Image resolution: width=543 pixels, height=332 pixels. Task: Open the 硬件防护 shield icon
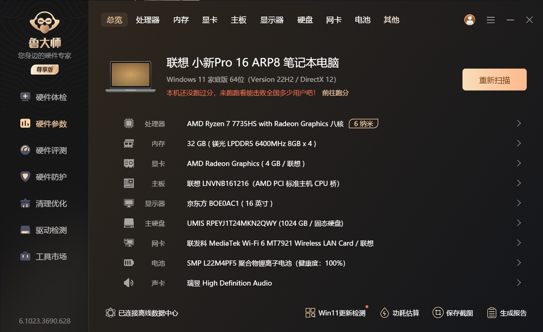(25, 177)
